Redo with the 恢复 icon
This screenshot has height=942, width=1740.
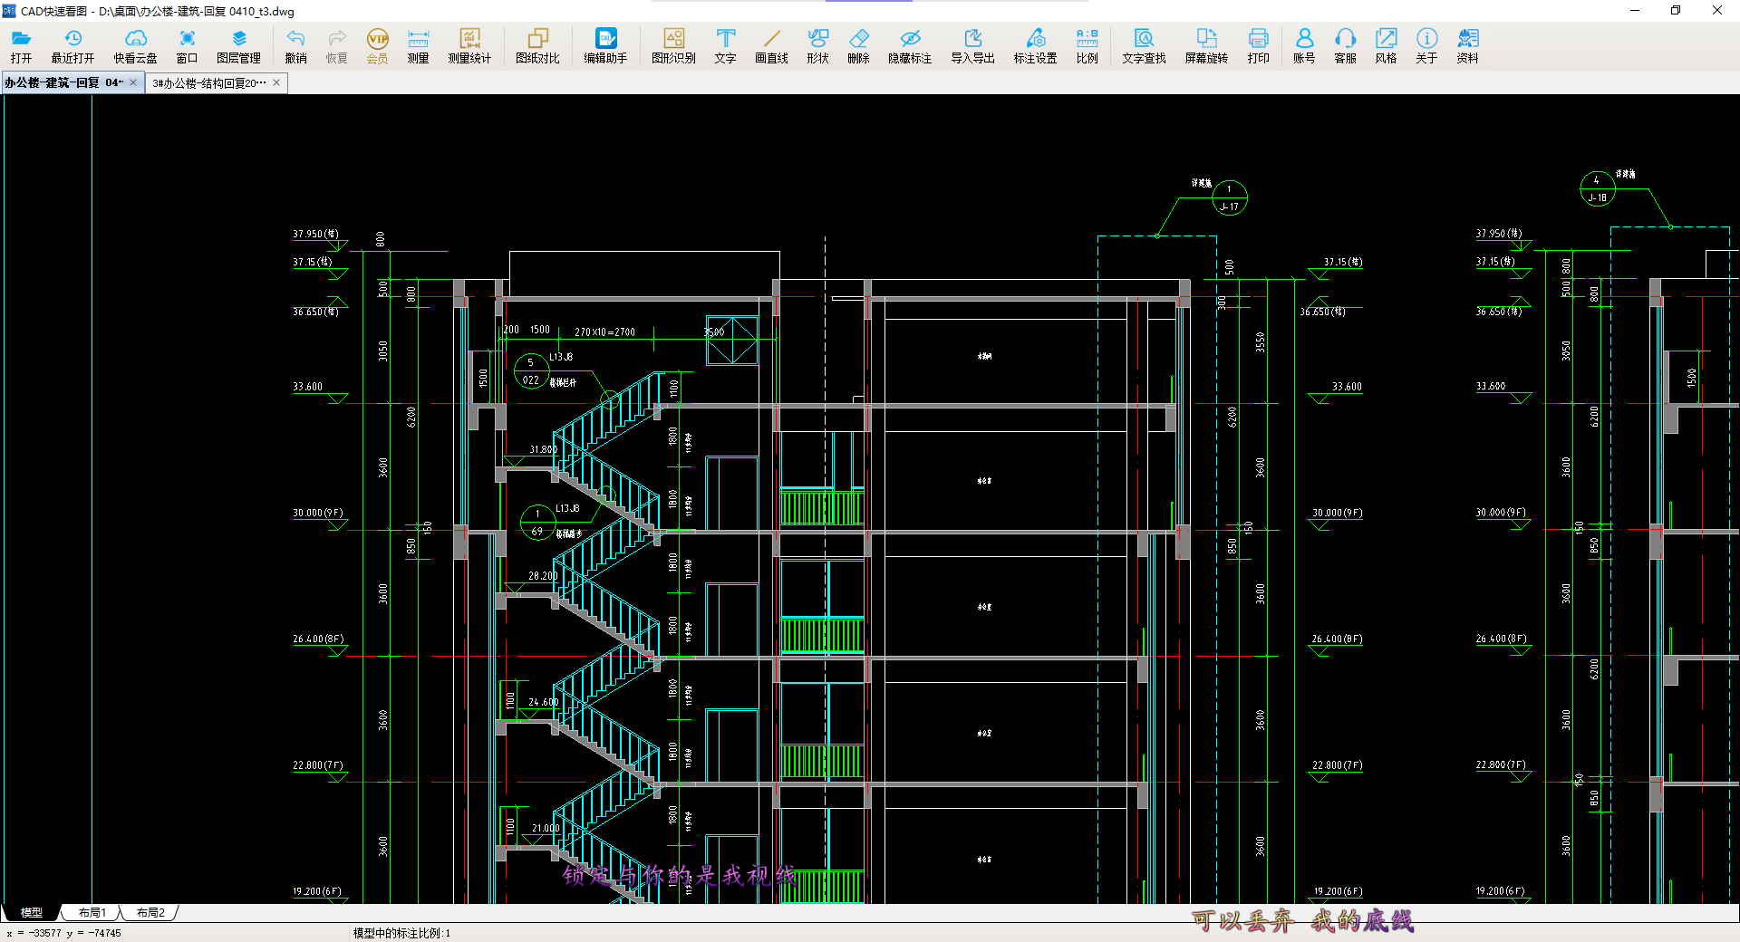pos(336,45)
